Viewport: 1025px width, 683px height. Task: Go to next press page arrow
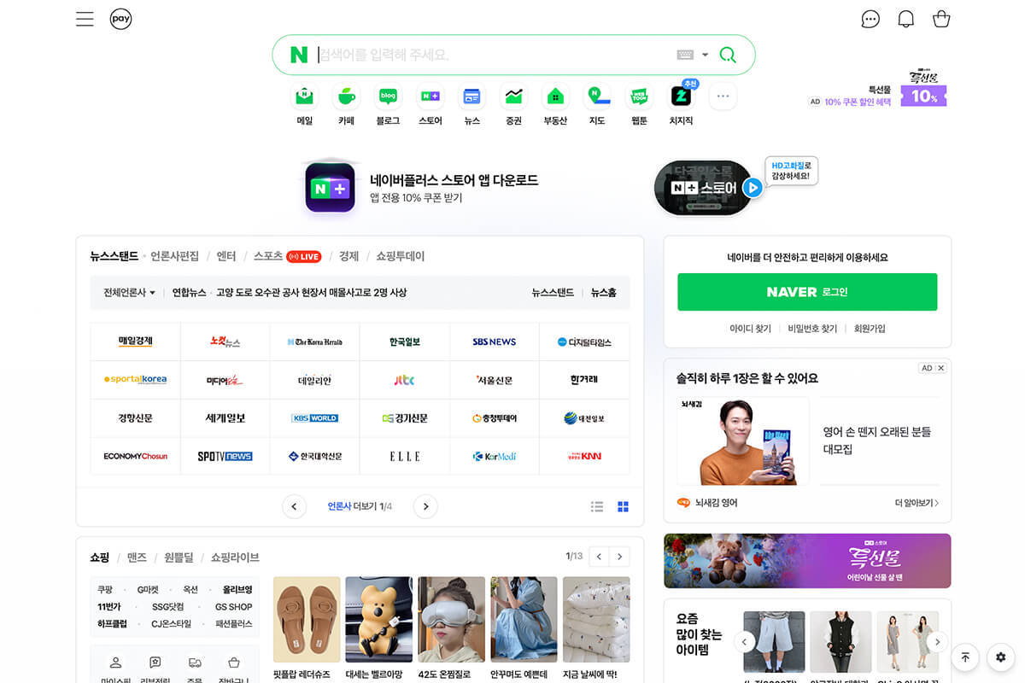click(x=425, y=506)
